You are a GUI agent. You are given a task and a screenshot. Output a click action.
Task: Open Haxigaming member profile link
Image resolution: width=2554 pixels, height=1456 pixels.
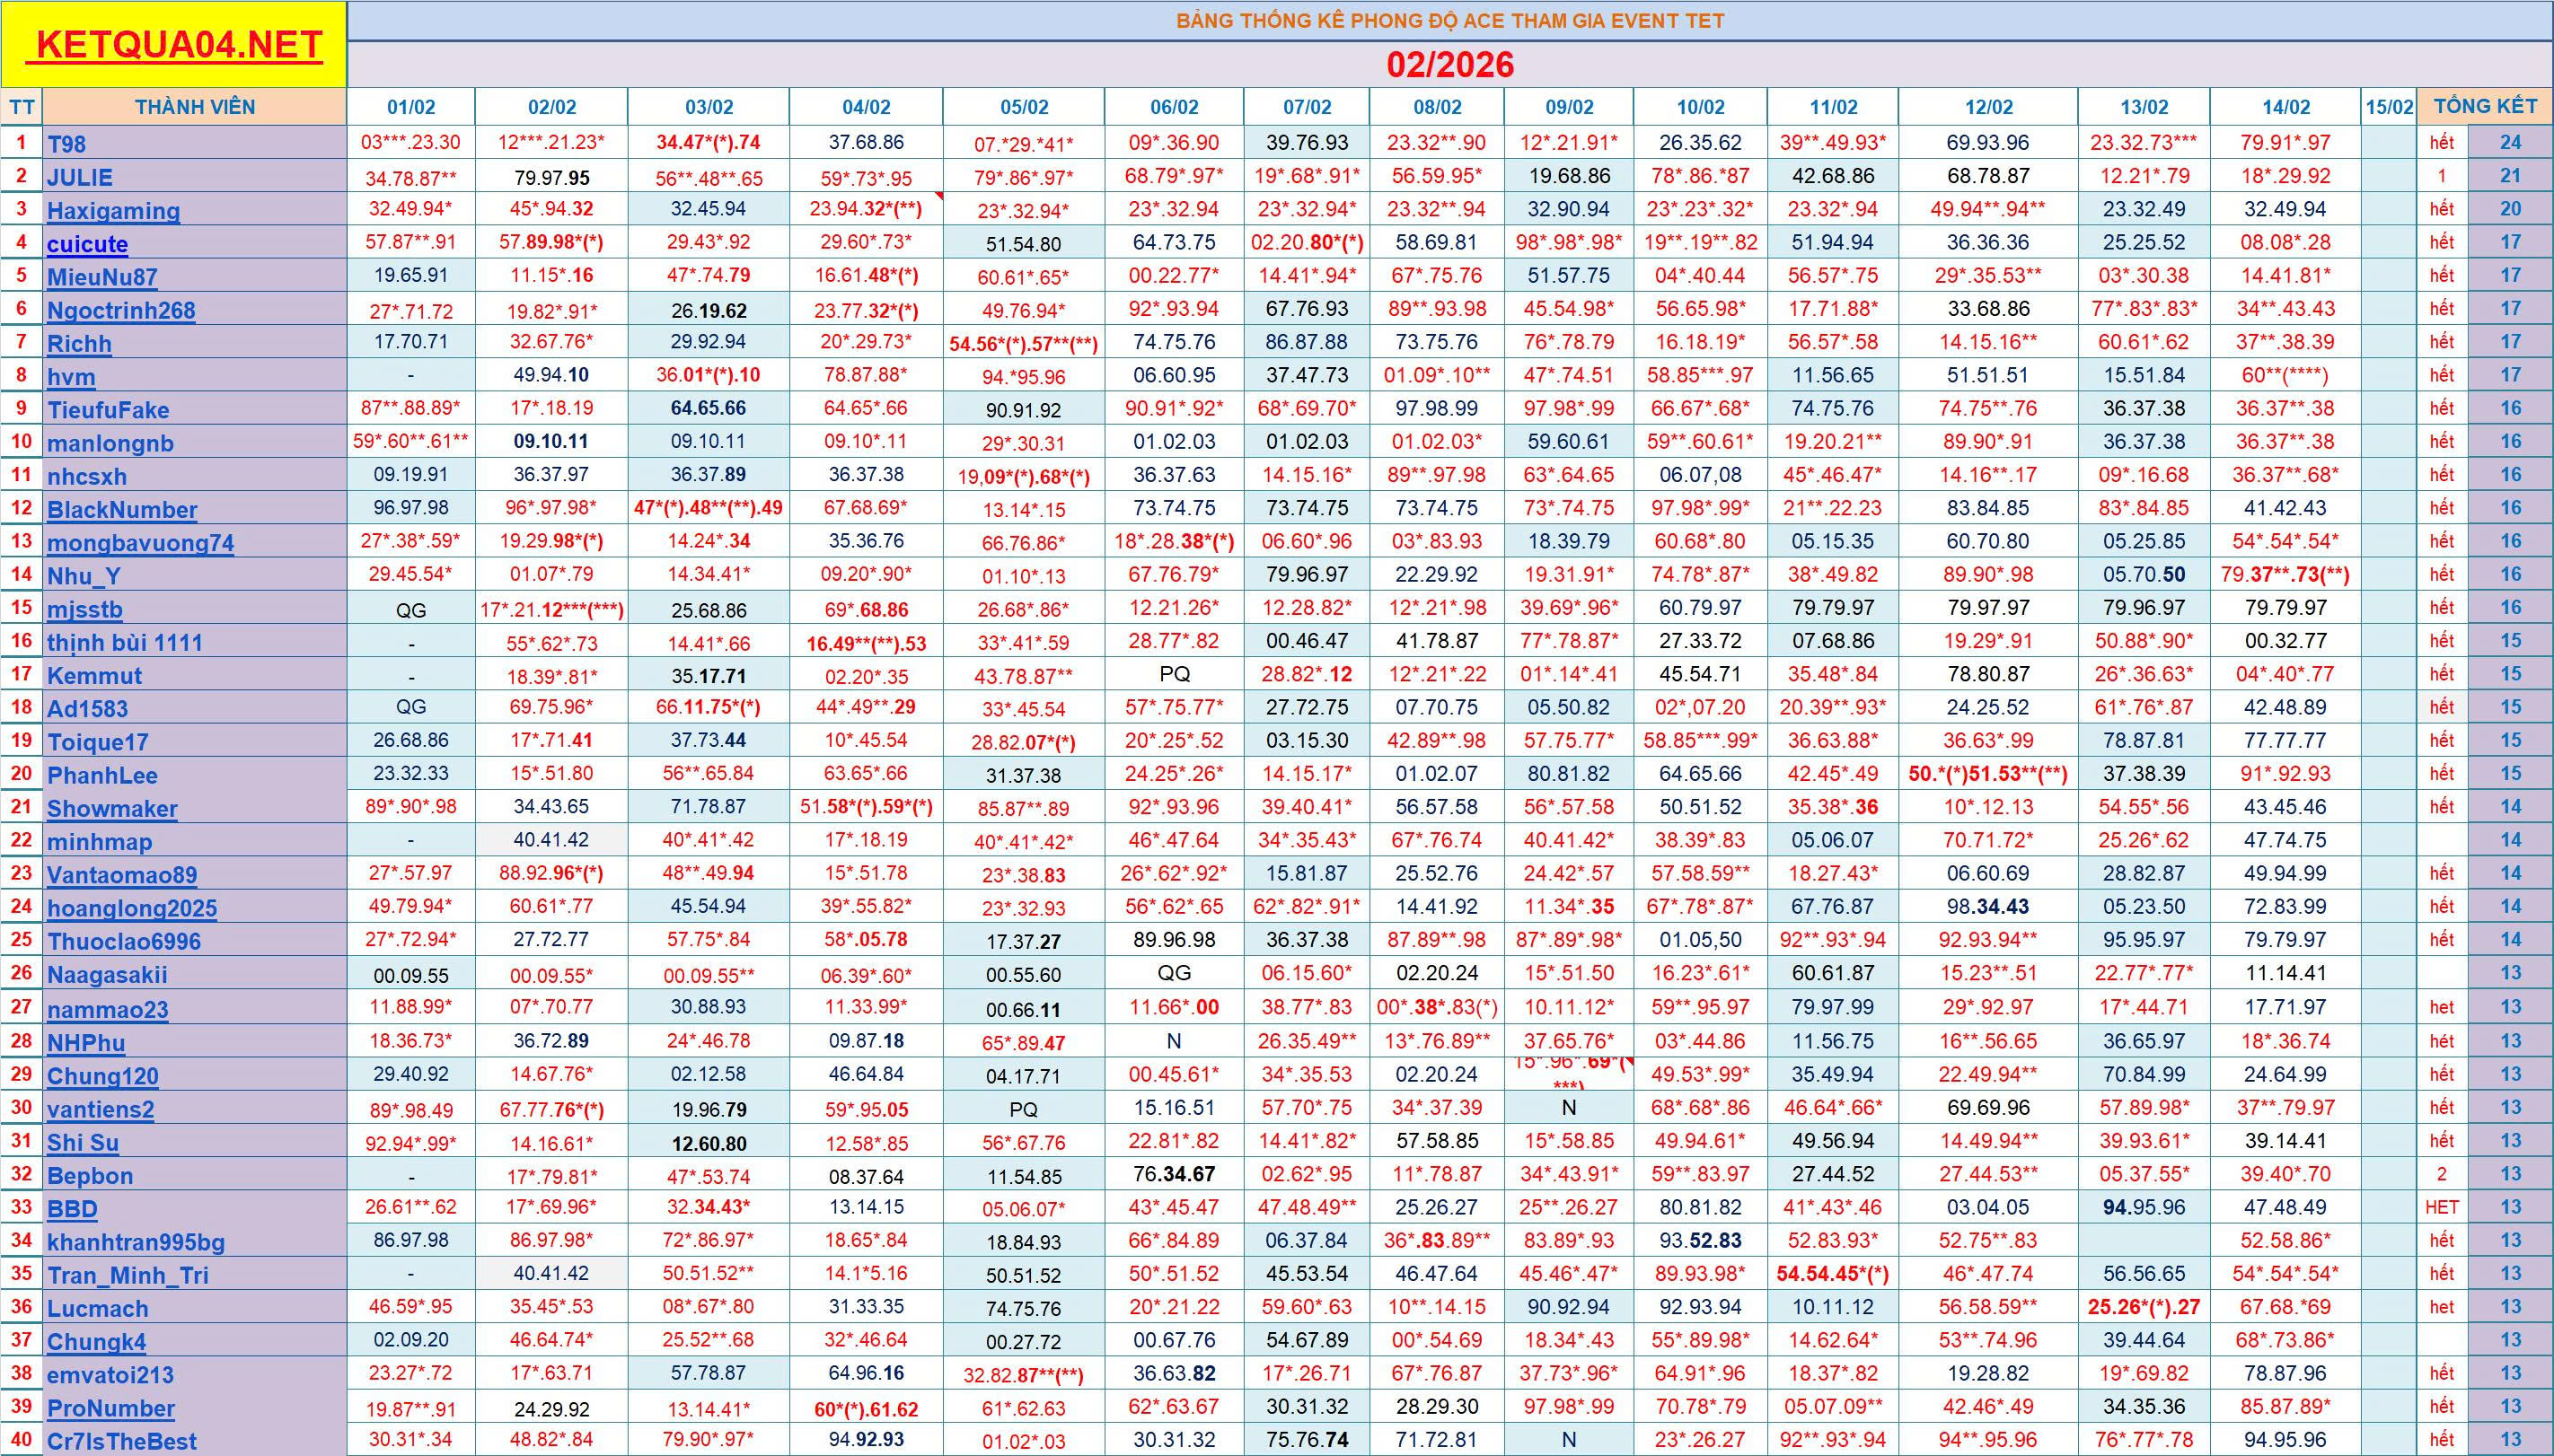tap(113, 210)
